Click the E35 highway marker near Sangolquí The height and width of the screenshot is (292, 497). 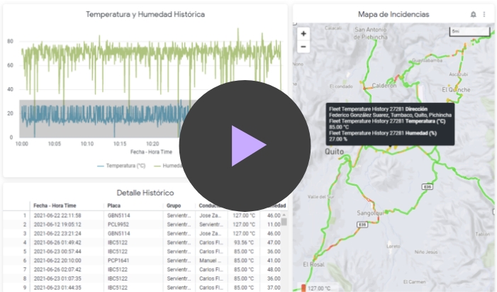click(x=362, y=225)
